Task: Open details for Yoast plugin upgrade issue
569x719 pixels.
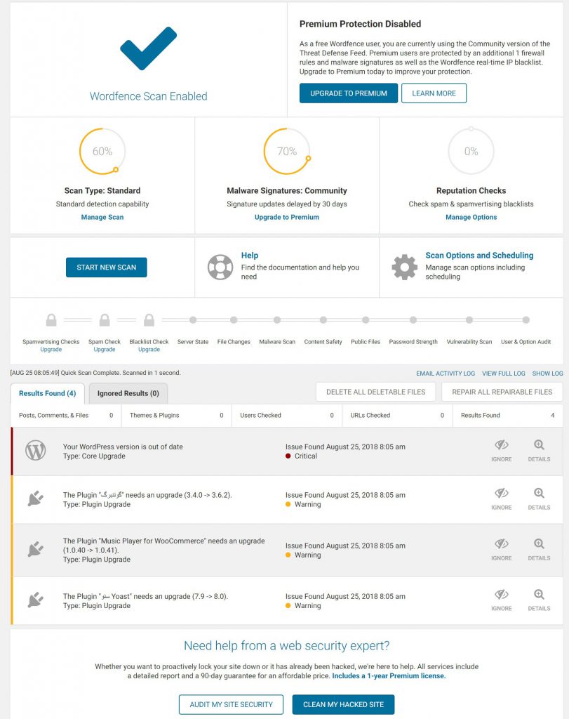Action: click(x=539, y=600)
